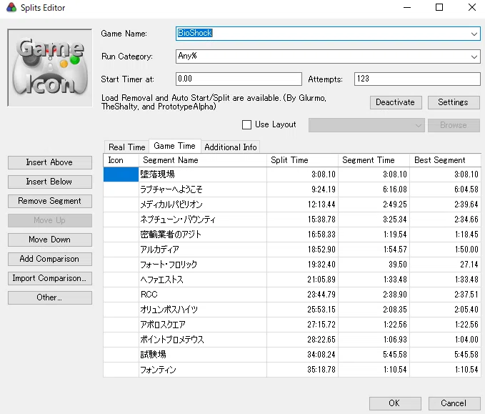Click the Icon column header
This screenshot has width=485, height=414.
pyautogui.click(x=121, y=160)
